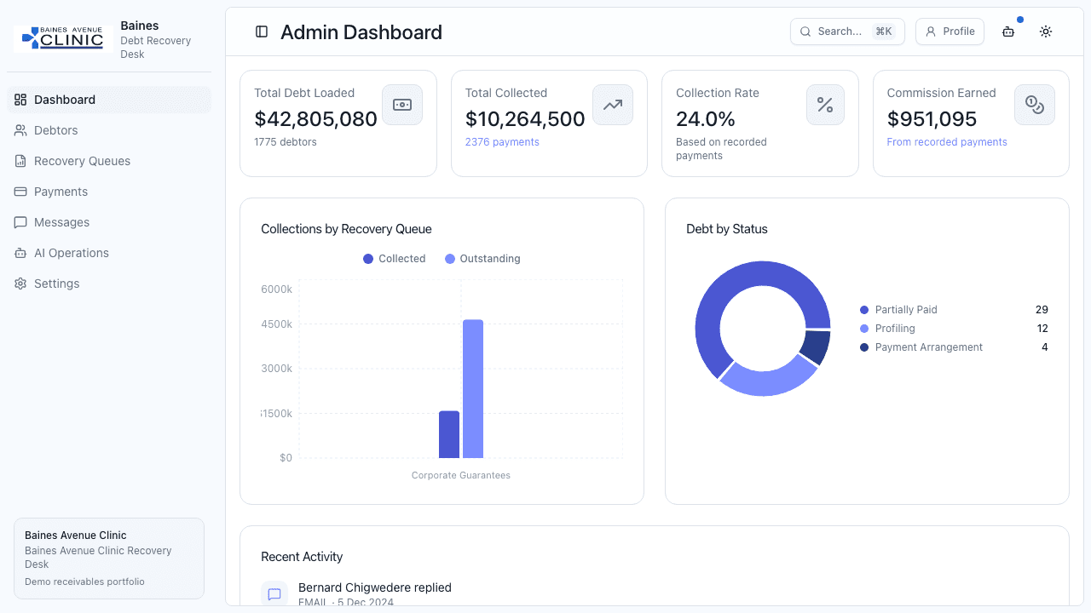Click the Total Collected trend arrow icon
The width and height of the screenshot is (1091, 613).
[x=613, y=105]
